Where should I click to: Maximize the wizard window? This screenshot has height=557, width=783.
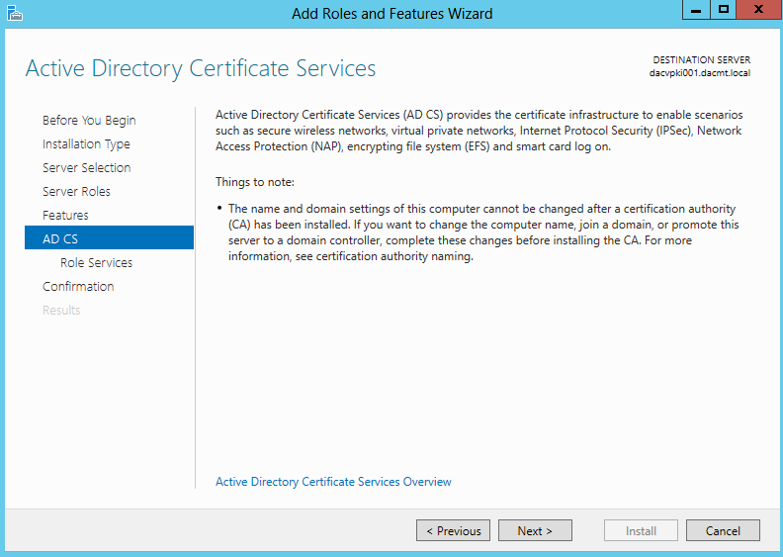click(723, 10)
